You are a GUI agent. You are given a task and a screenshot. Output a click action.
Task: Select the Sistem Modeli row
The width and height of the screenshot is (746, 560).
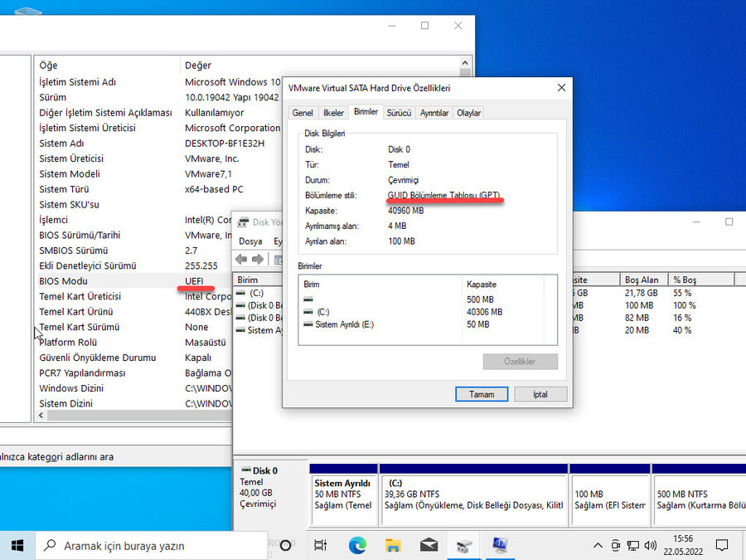tap(158, 174)
